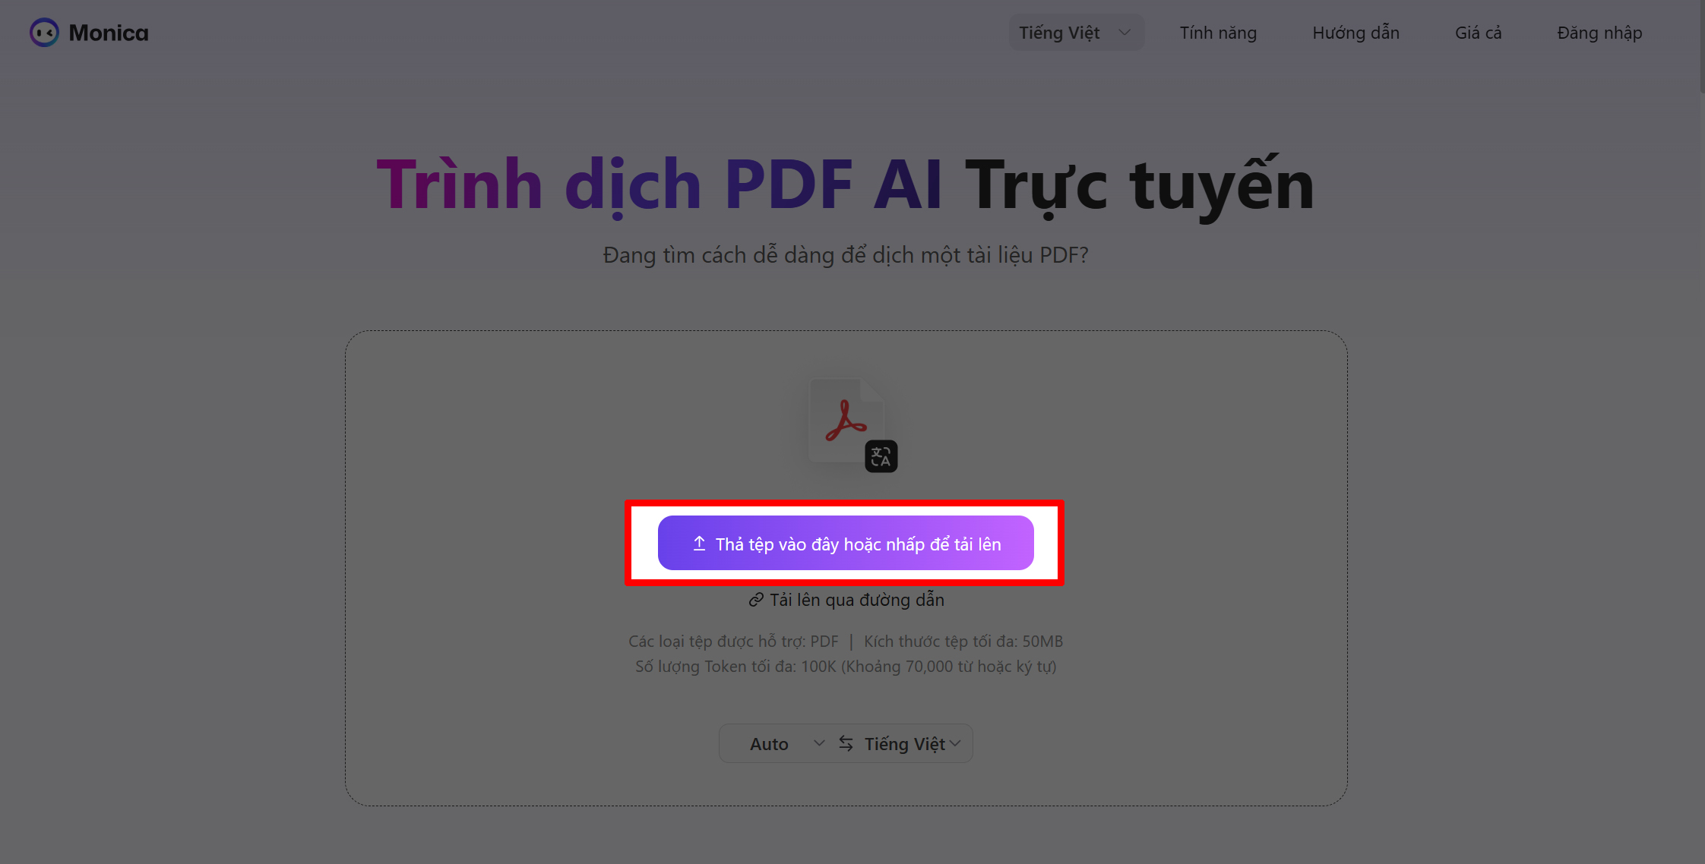Click Thả tệp vào đây upload button
1705x864 pixels.
(x=846, y=543)
